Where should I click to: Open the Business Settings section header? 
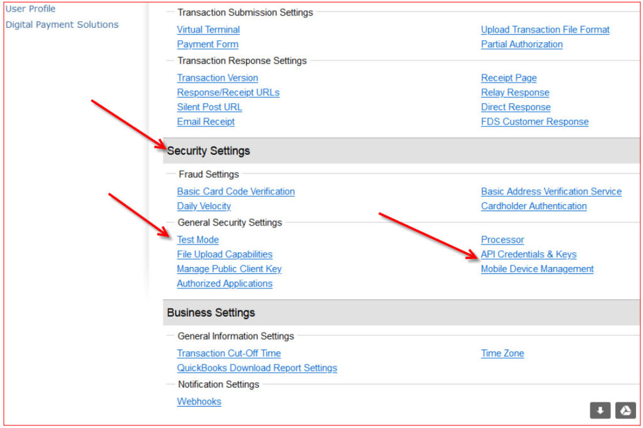tap(210, 312)
